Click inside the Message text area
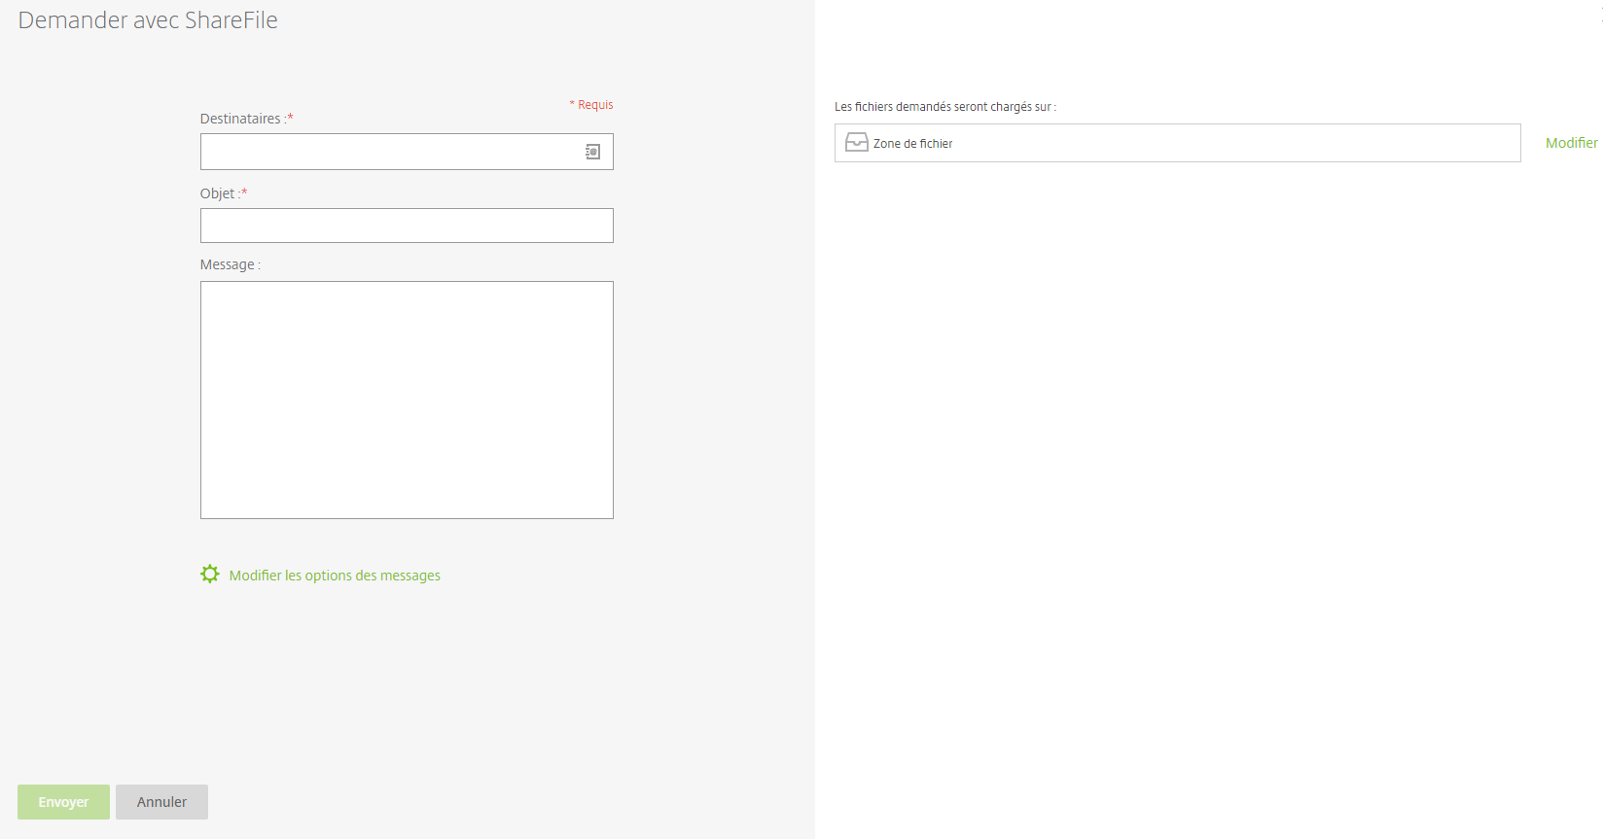This screenshot has height=839, width=1603. tap(407, 400)
